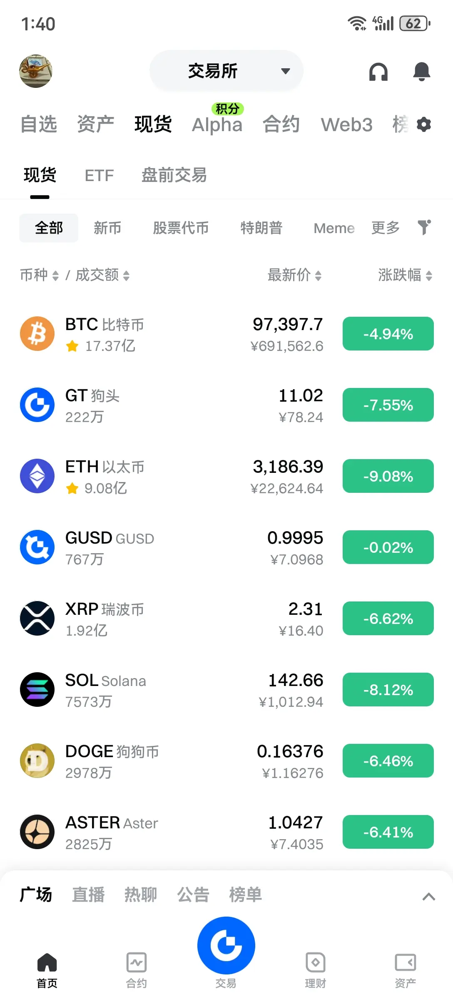The width and height of the screenshot is (453, 999).
Task: Toggle the ETH favorite star
Action: (72, 488)
